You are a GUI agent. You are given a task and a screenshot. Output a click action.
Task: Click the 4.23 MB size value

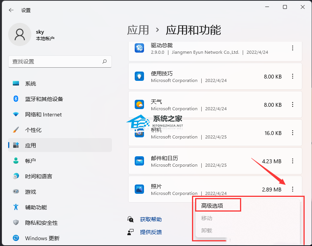[x=272, y=161]
